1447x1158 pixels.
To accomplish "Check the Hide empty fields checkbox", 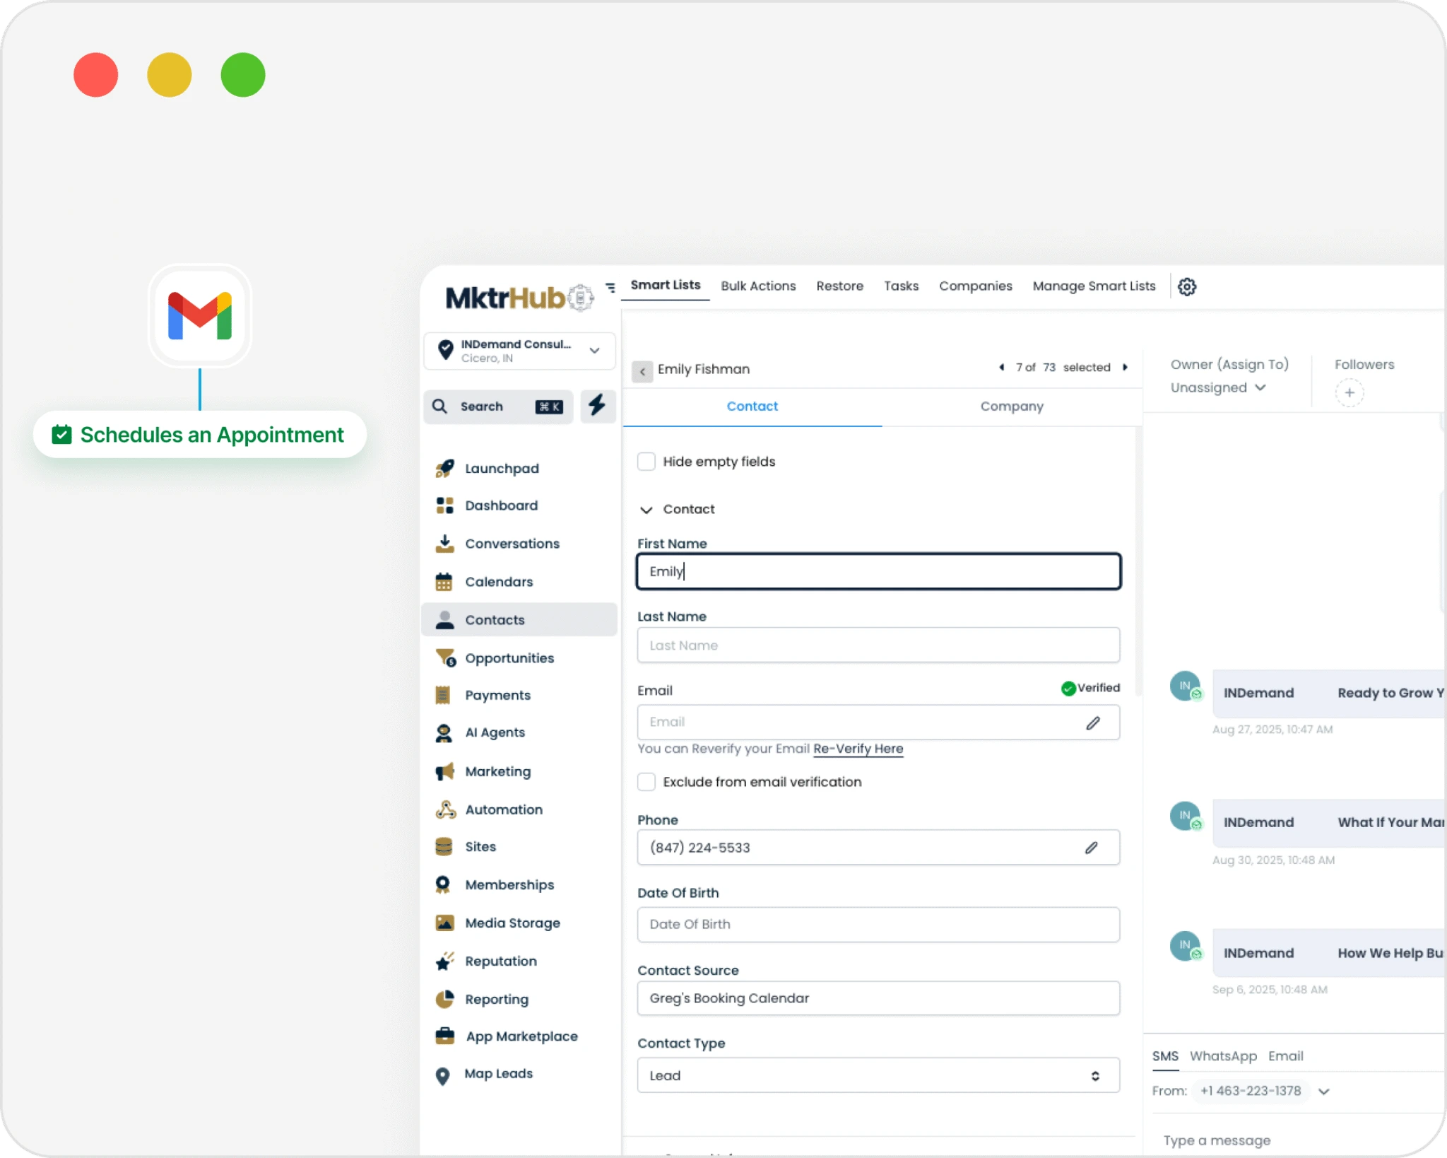I will coord(646,462).
